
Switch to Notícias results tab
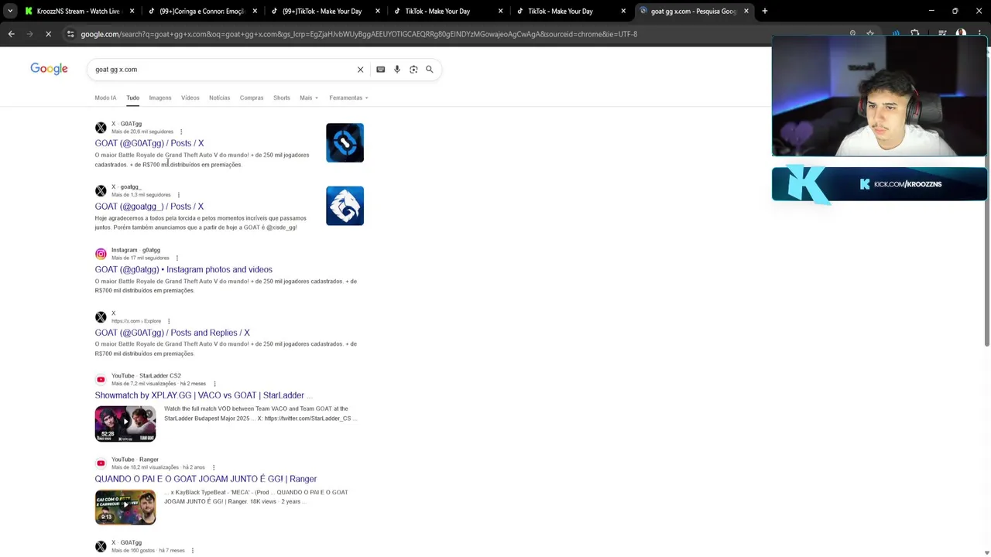point(219,98)
